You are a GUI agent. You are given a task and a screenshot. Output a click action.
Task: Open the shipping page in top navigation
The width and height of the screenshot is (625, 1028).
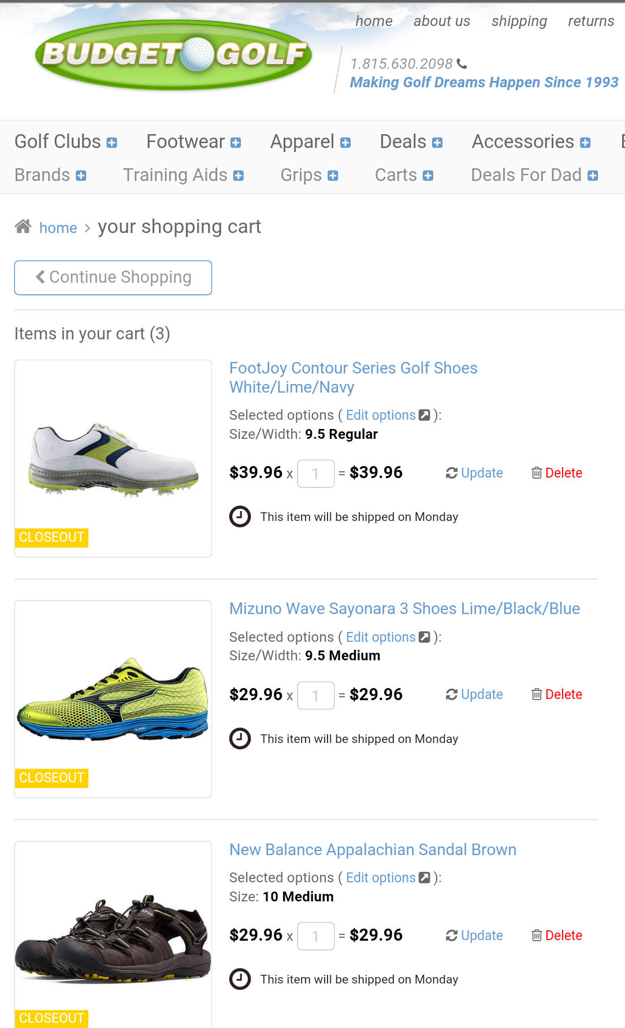[519, 21]
